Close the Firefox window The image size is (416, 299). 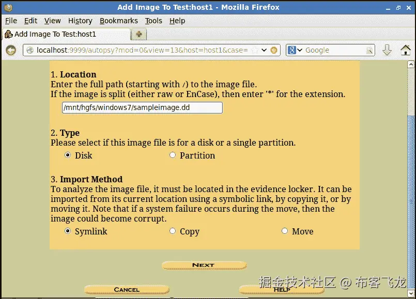click(409, 8)
